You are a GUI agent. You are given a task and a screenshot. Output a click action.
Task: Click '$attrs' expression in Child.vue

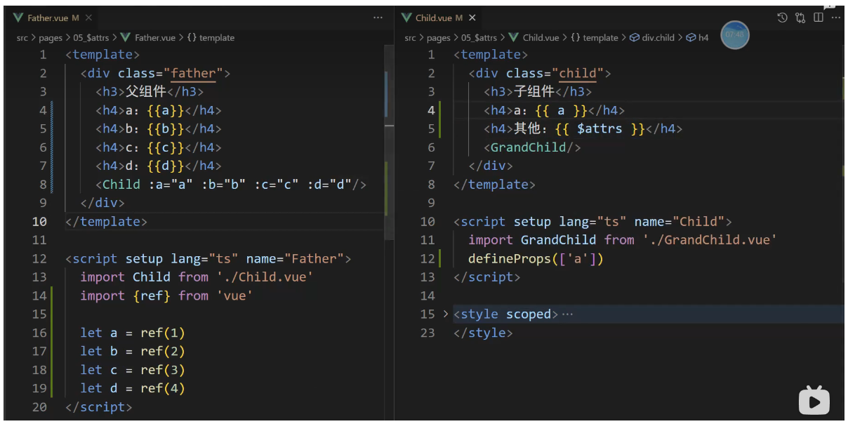[599, 128]
